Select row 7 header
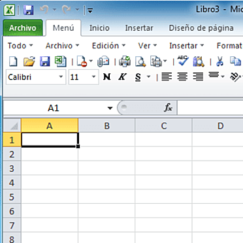 tap(12, 225)
